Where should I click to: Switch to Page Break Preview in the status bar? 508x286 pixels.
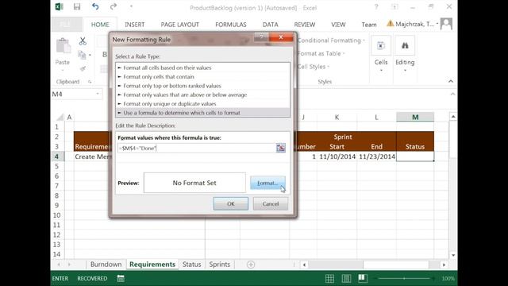click(362, 278)
